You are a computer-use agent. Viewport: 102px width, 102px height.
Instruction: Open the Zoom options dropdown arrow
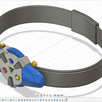(52, 95)
